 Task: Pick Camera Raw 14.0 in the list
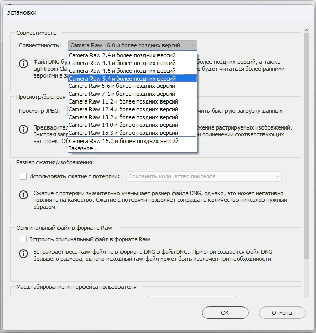coord(133,125)
